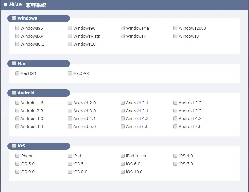The width and height of the screenshot is (249, 192).
Task: Check the MacOS9 option
Action: point(17,74)
